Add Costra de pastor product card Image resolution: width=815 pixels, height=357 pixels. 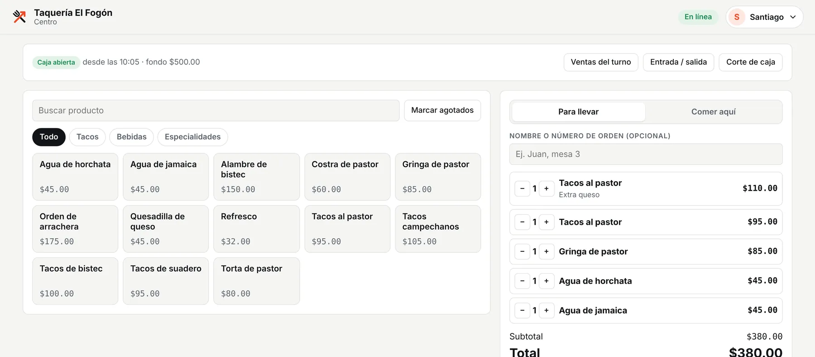pyautogui.click(x=347, y=177)
